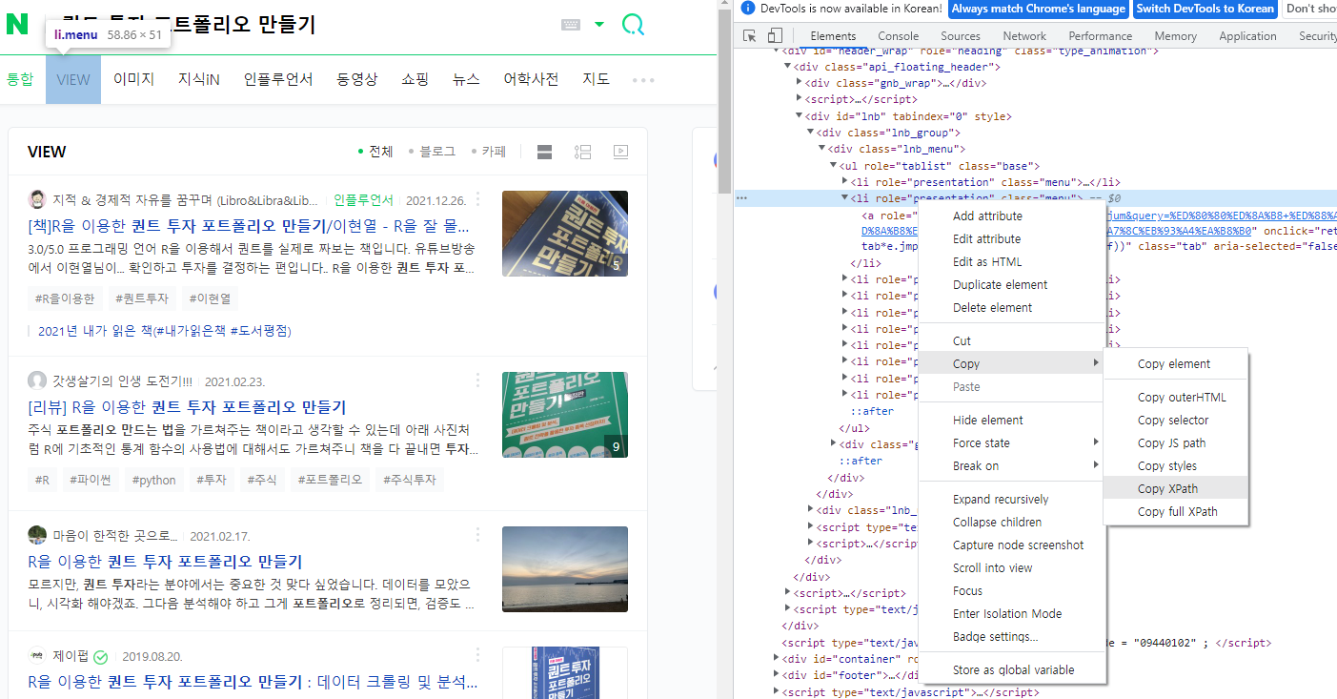Click the #python hashtag
The width and height of the screenshot is (1337, 699).
(154, 480)
